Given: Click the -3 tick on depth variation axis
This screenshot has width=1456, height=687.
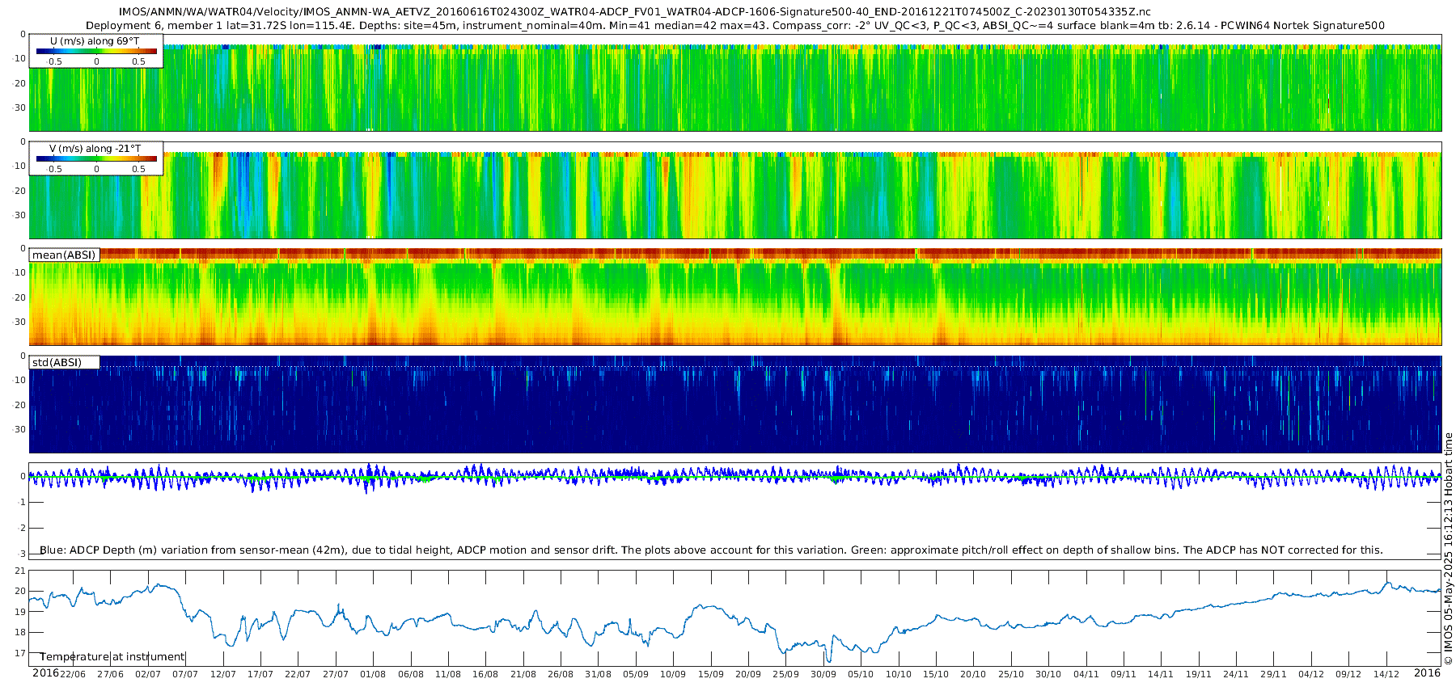Looking at the screenshot, I should pos(22,554).
